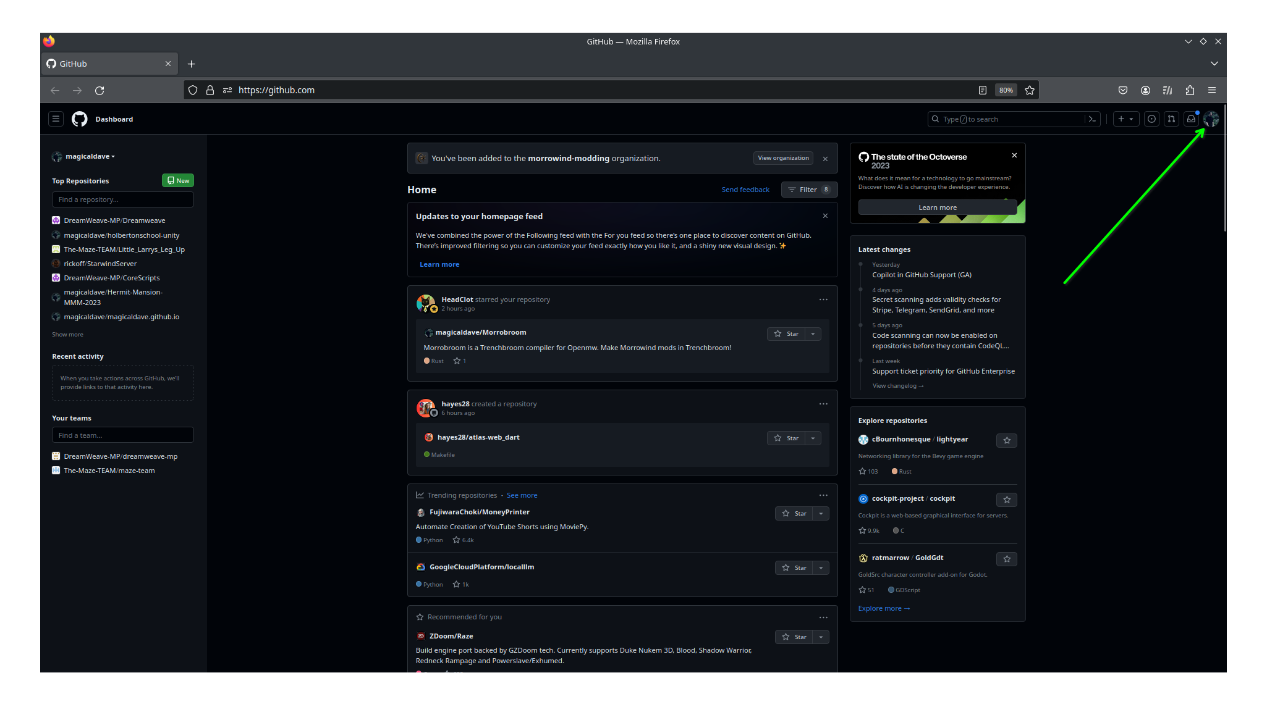Open the Create new plus dropdown
1267x720 pixels.
point(1126,119)
